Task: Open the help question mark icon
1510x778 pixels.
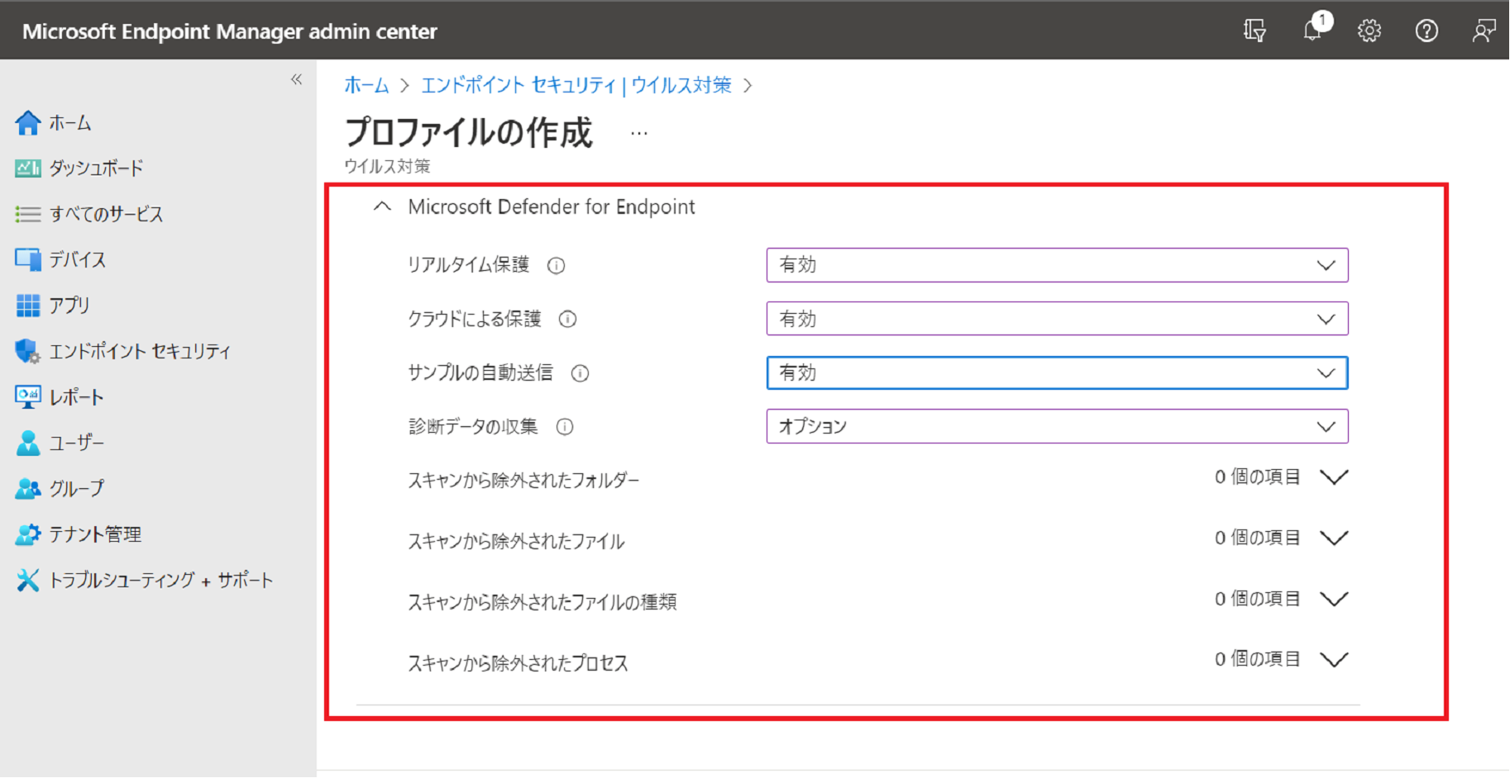Action: click(1426, 31)
